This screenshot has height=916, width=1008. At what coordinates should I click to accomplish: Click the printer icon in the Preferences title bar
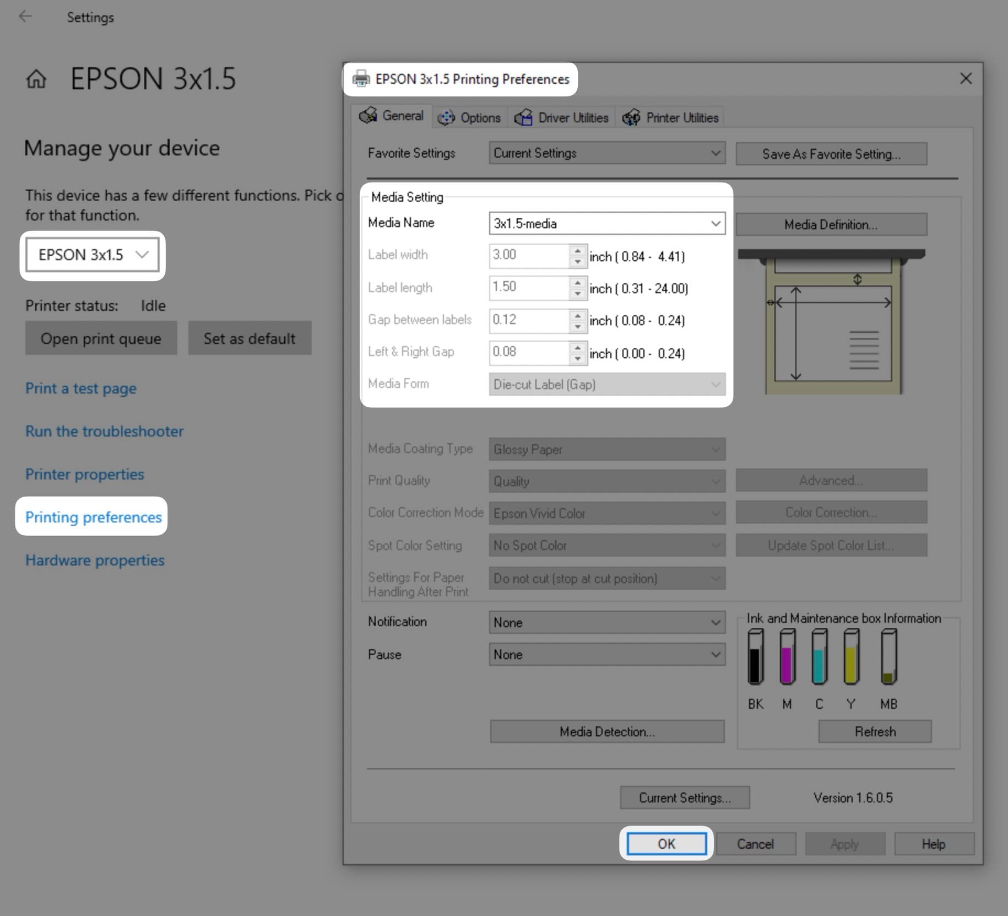tap(362, 79)
